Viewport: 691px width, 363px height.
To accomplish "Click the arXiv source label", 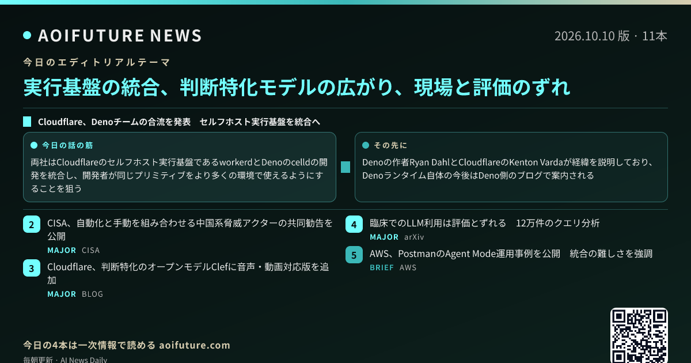I will click(414, 237).
